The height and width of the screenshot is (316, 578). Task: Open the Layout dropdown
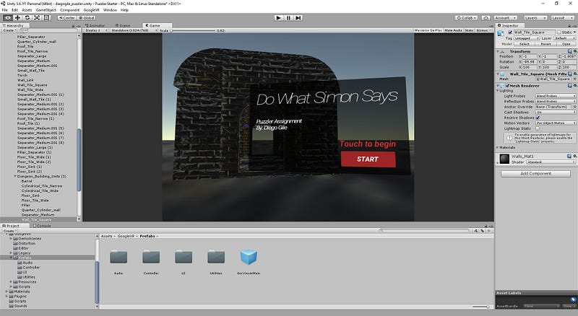[x=562, y=18]
